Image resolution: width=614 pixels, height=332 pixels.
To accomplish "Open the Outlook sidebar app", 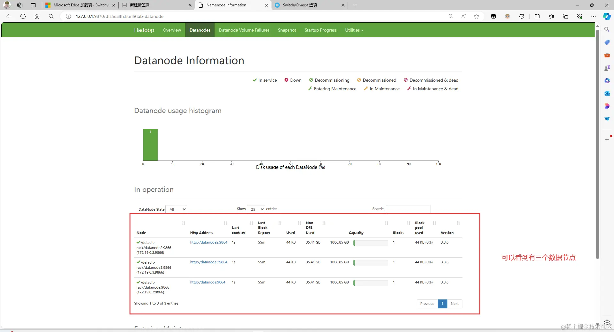I will click(607, 93).
